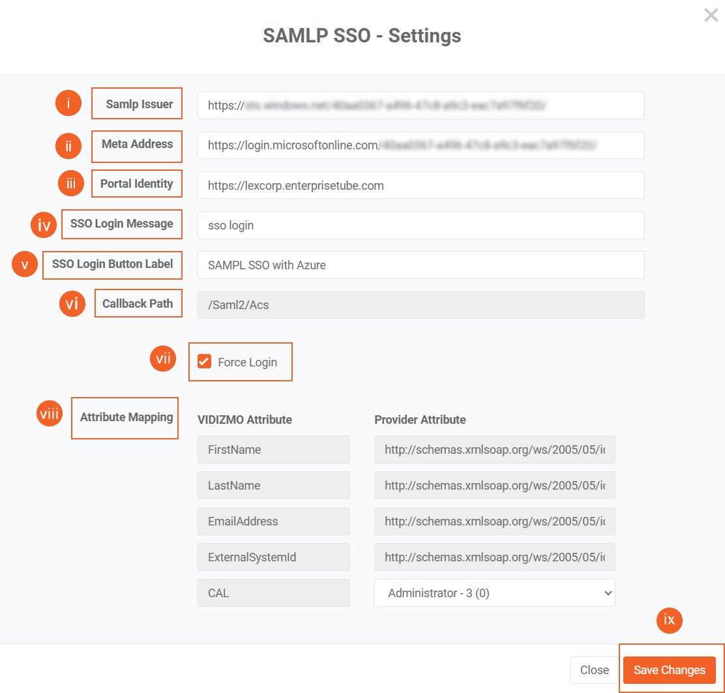Screen dimensions: 725x693
Task: Click the orange step iii marker
Action: [71, 184]
